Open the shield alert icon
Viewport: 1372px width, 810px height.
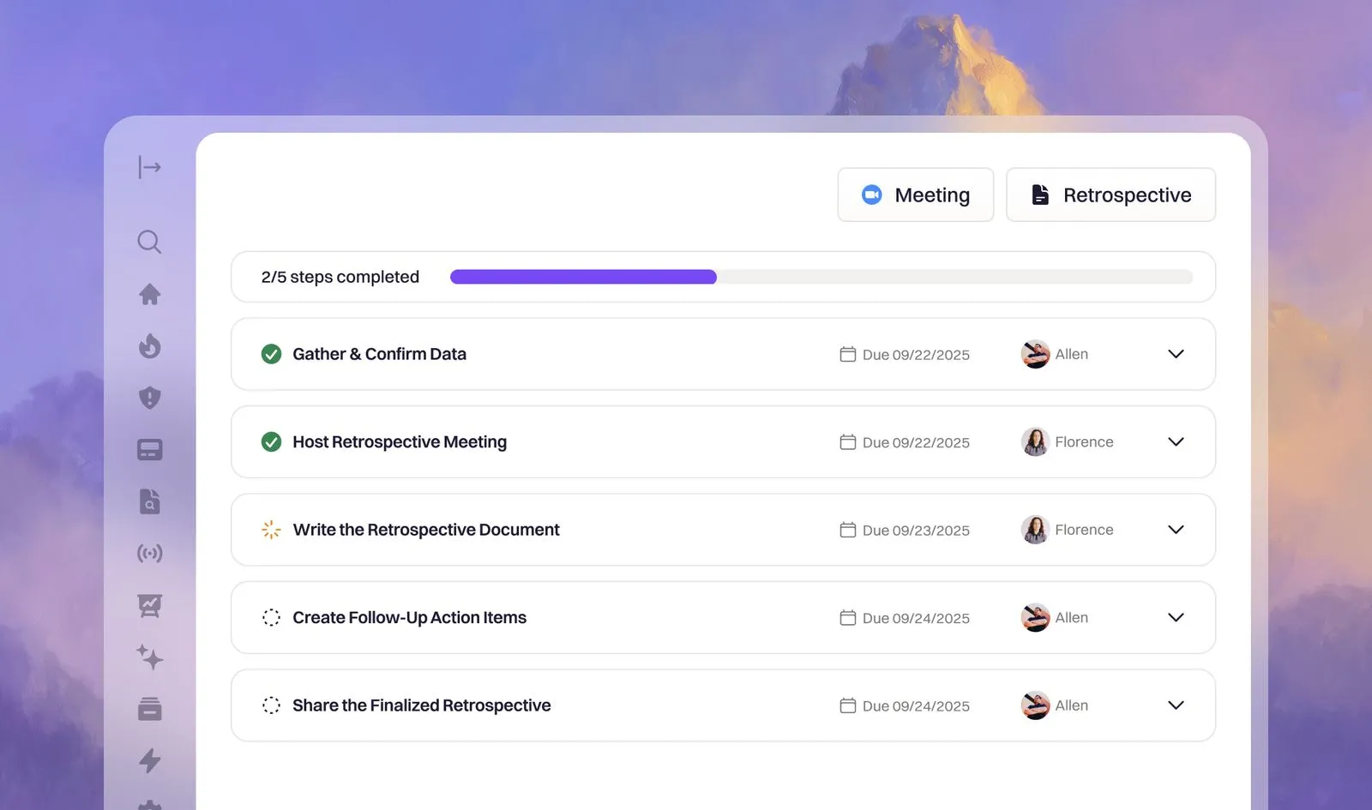[149, 397]
